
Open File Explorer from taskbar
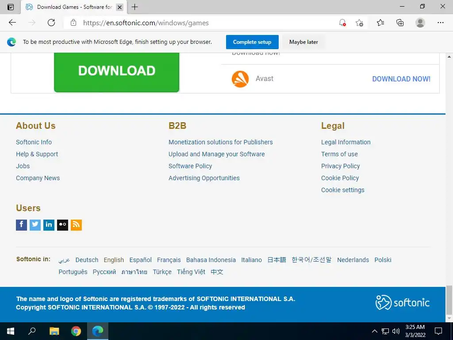point(54,331)
